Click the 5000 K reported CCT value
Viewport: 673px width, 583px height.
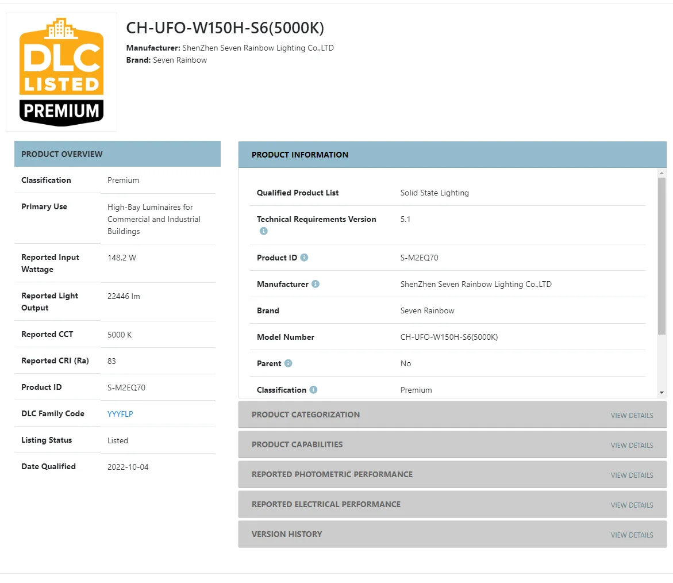120,335
